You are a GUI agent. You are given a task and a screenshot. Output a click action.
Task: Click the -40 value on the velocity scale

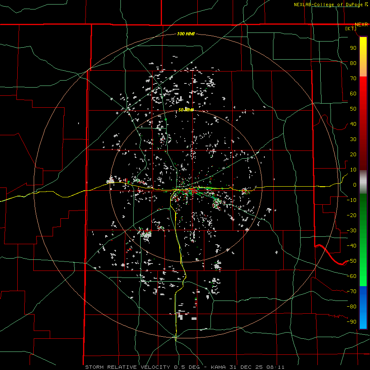pos(351,246)
